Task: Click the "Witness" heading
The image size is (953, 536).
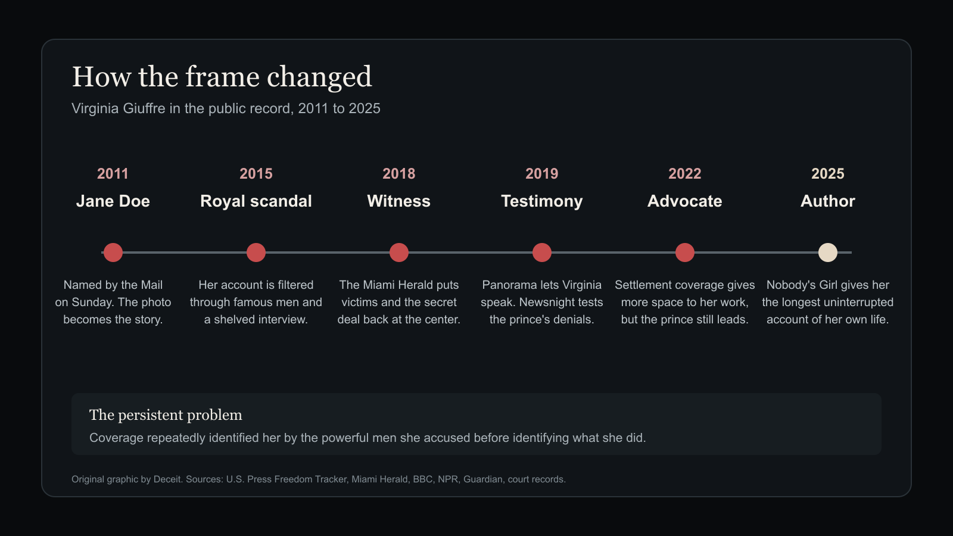Action: pyautogui.click(x=399, y=201)
